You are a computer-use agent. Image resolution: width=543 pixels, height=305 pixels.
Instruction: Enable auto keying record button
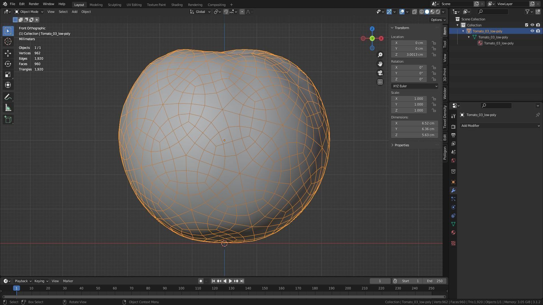(201, 281)
